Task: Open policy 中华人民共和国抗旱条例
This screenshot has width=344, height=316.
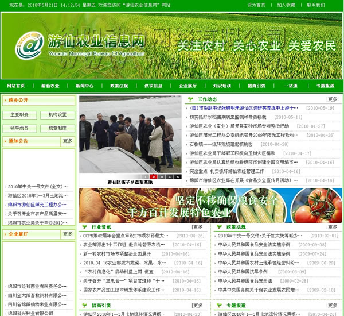Action: pos(243,272)
